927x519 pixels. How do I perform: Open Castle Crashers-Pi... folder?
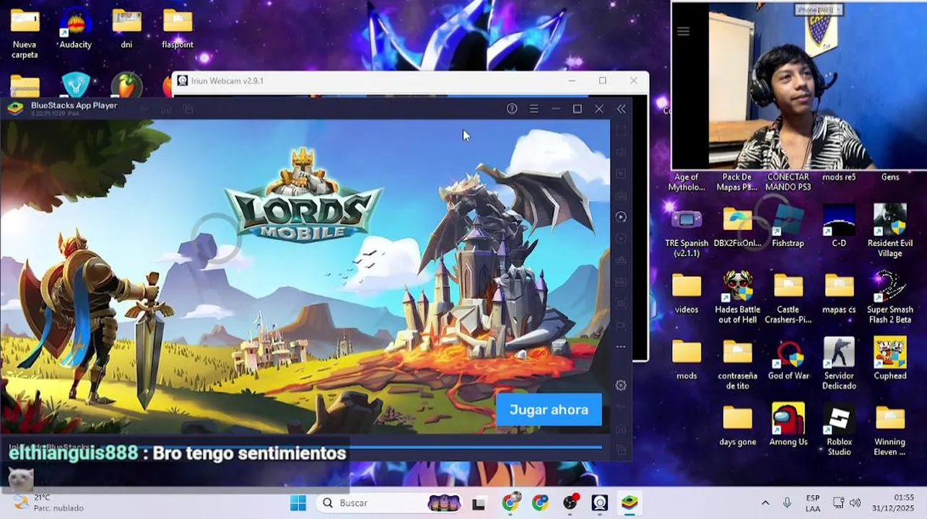(788, 297)
